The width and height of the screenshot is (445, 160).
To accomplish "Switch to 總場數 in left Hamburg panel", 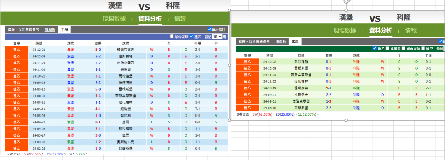I will pyautogui.click(x=50, y=30).
